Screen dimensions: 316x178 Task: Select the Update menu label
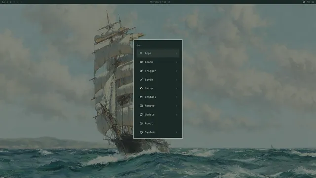pos(150,114)
